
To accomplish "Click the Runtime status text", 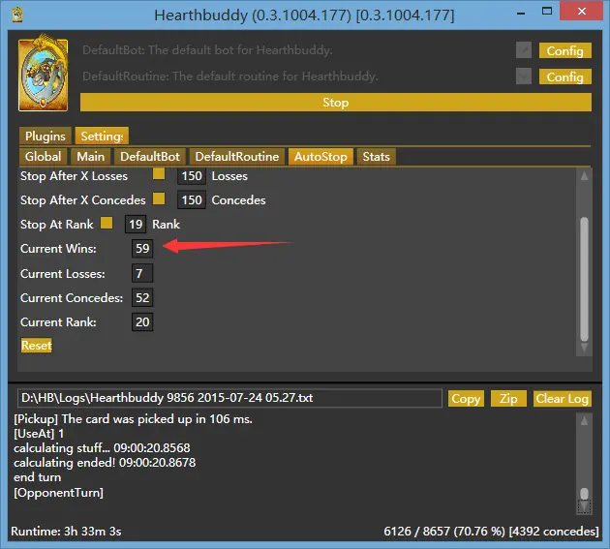I will coord(66,532).
